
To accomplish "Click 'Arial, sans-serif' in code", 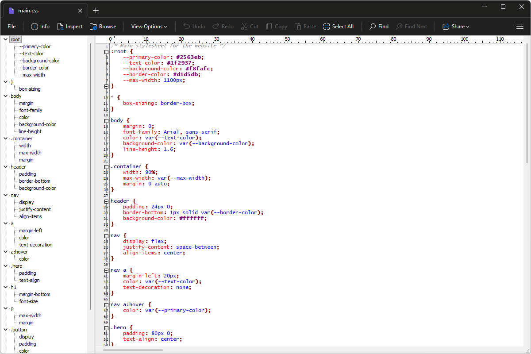I will [x=190, y=132].
